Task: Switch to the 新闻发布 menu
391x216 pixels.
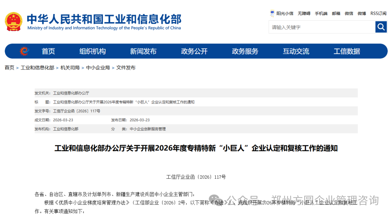Action: click(143, 51)
